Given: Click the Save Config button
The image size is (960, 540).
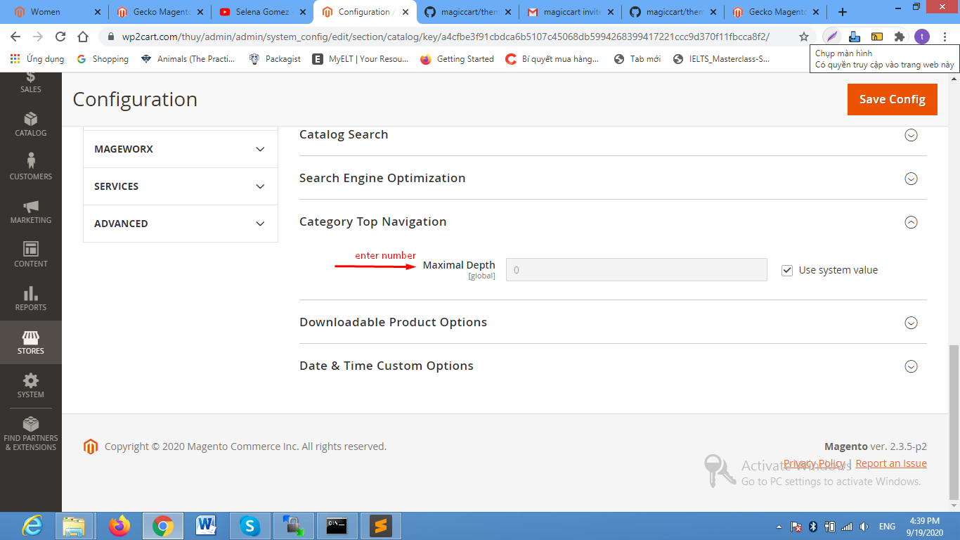Looking at the screenshot, I should (892, 99).
